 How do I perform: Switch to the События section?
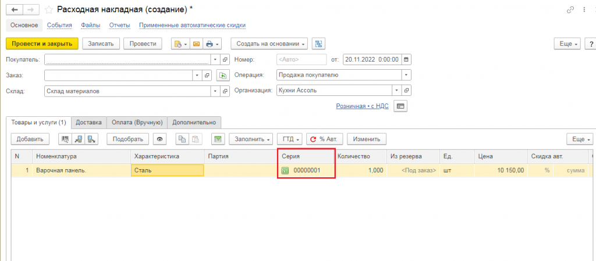(60, 26)
